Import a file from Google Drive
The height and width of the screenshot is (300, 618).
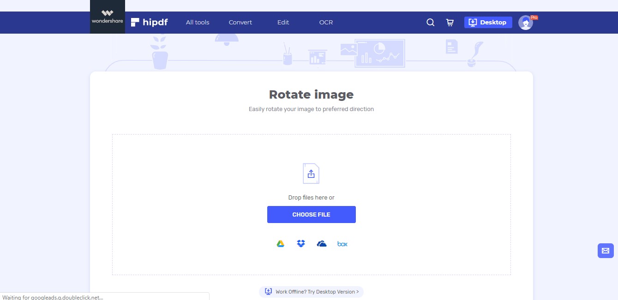pyautogui.click(x=280, y=244)
